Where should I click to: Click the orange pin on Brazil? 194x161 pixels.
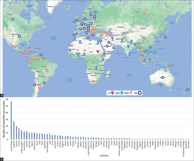pos(47,71)
